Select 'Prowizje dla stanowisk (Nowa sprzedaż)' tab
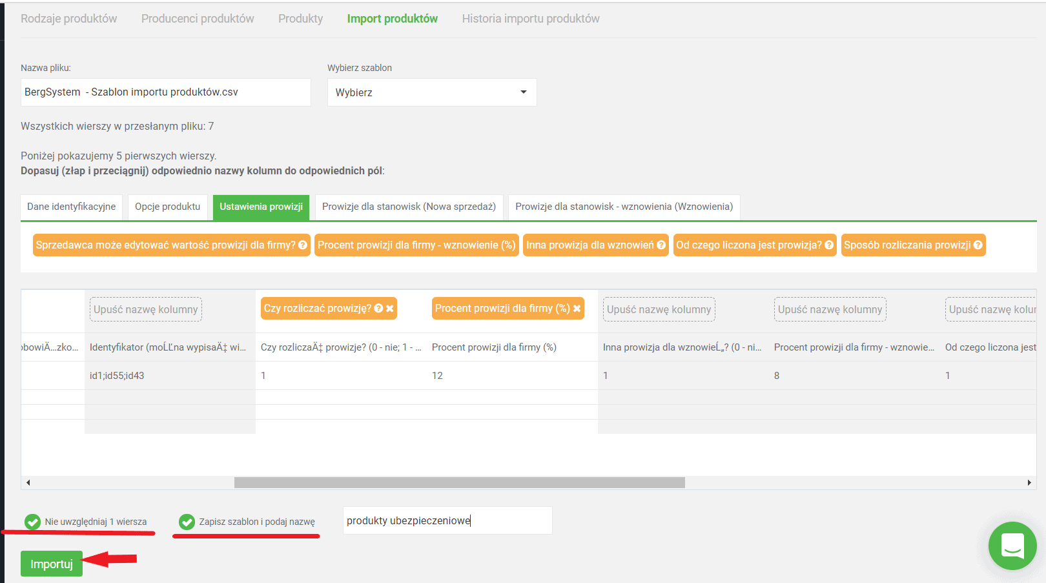1046x583 pixels. tap(409, 207)
